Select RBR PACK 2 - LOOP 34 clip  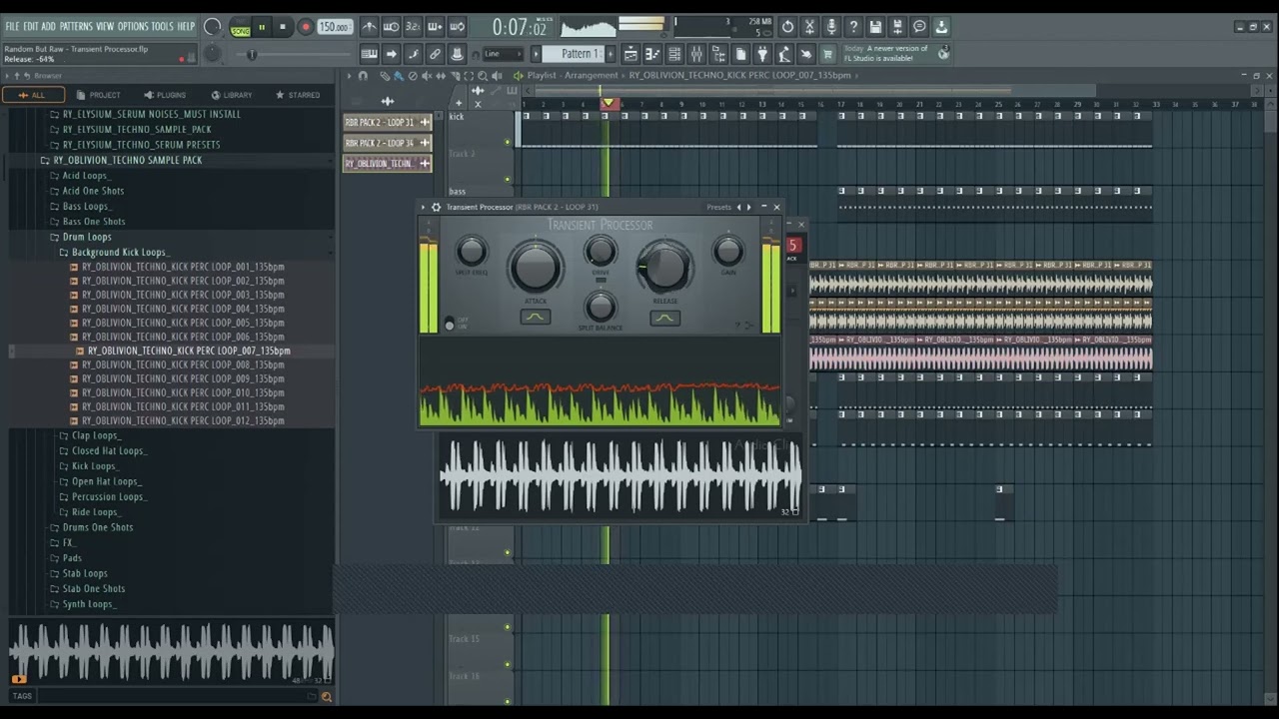pyautogui.click(x=387, y=143)
